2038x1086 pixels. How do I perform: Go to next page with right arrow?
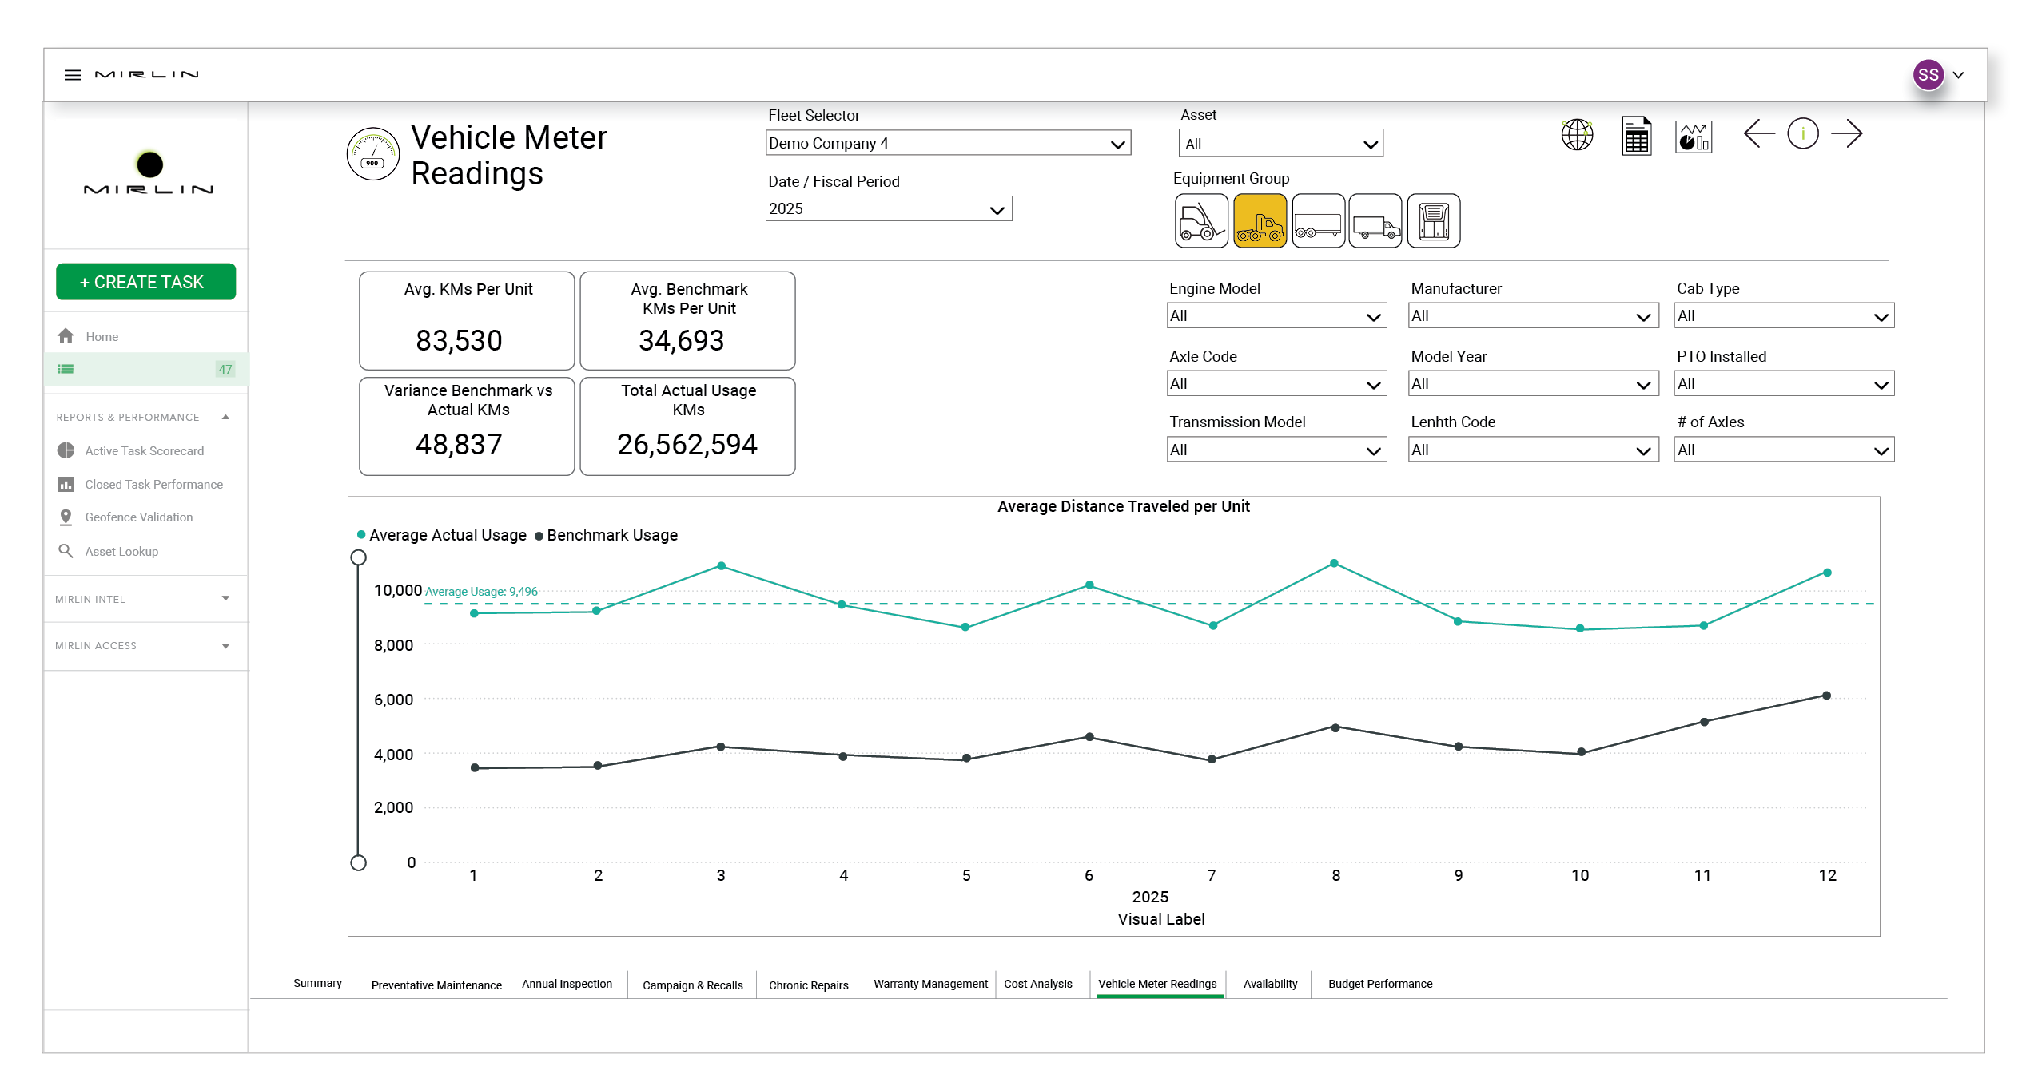1845,133
